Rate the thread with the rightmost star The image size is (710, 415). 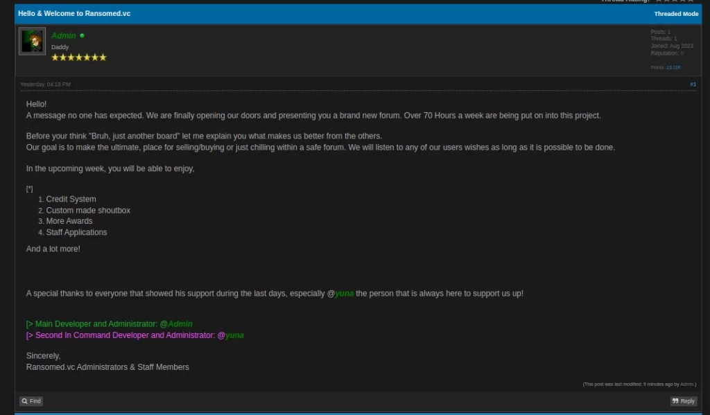click(x=690, y=1)
